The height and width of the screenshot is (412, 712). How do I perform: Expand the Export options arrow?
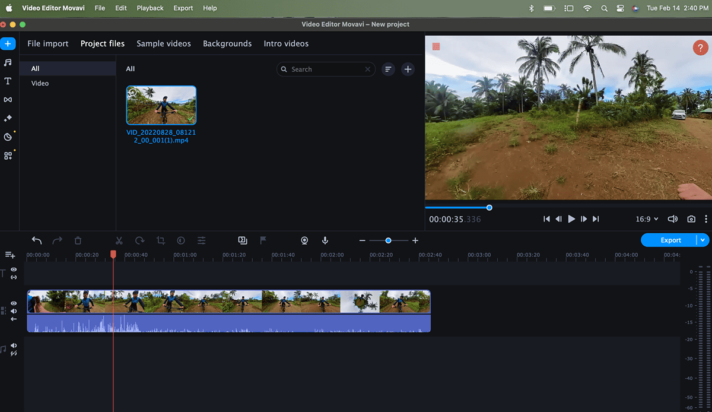coord(703,240)
